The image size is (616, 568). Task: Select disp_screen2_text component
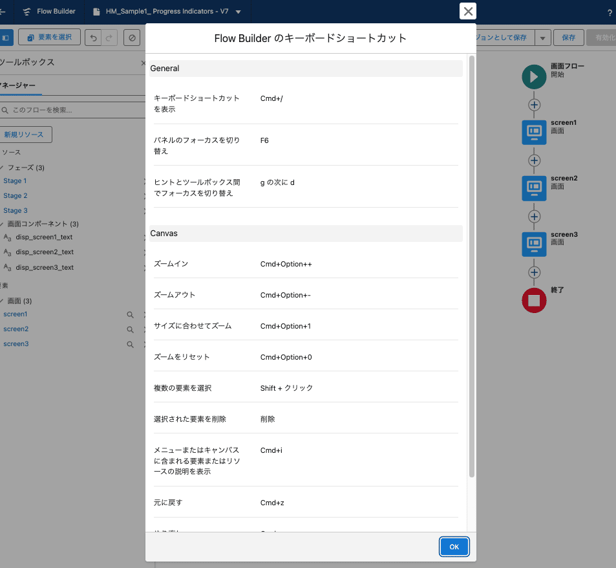[x=45, y=252]
